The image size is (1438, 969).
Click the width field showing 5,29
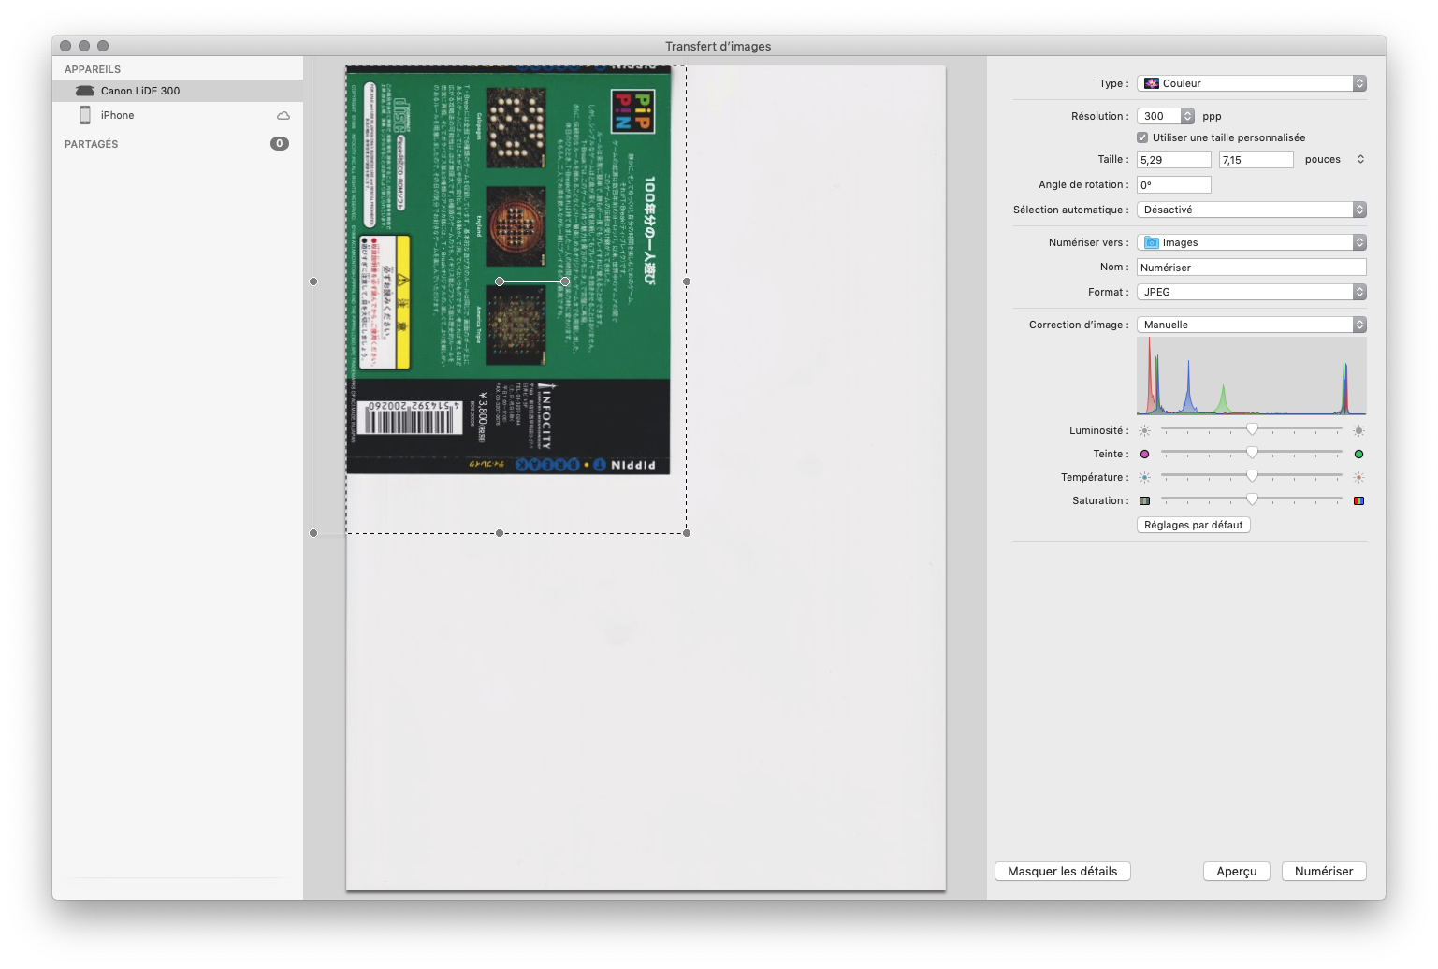[1174, 160]
